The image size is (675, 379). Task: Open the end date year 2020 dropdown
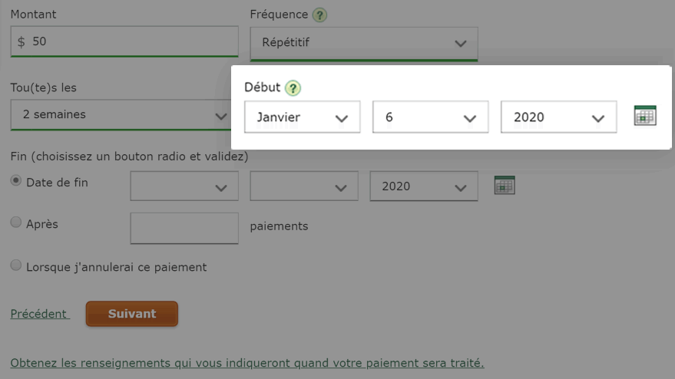pyautogui.click(x=424, y=186)
